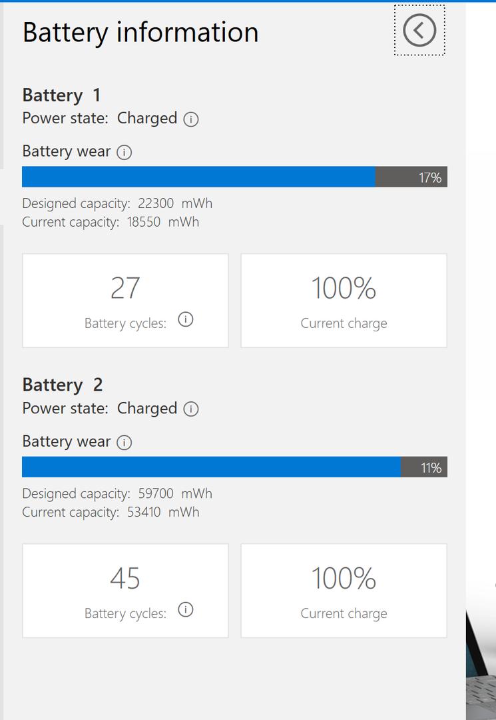
Task: Show info for Battery 2 cycles count
Action: click(186, 609)
